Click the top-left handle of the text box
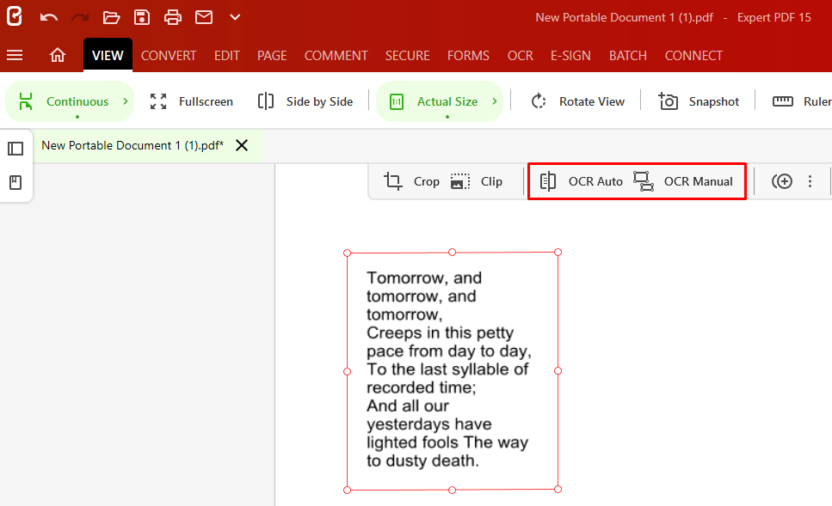The image size is (832, 506). click(x=348, y=253)
